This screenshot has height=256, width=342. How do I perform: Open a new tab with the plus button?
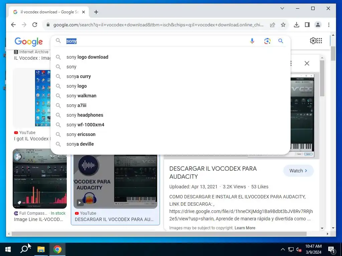pyautogui.click(x=96, y=12)
